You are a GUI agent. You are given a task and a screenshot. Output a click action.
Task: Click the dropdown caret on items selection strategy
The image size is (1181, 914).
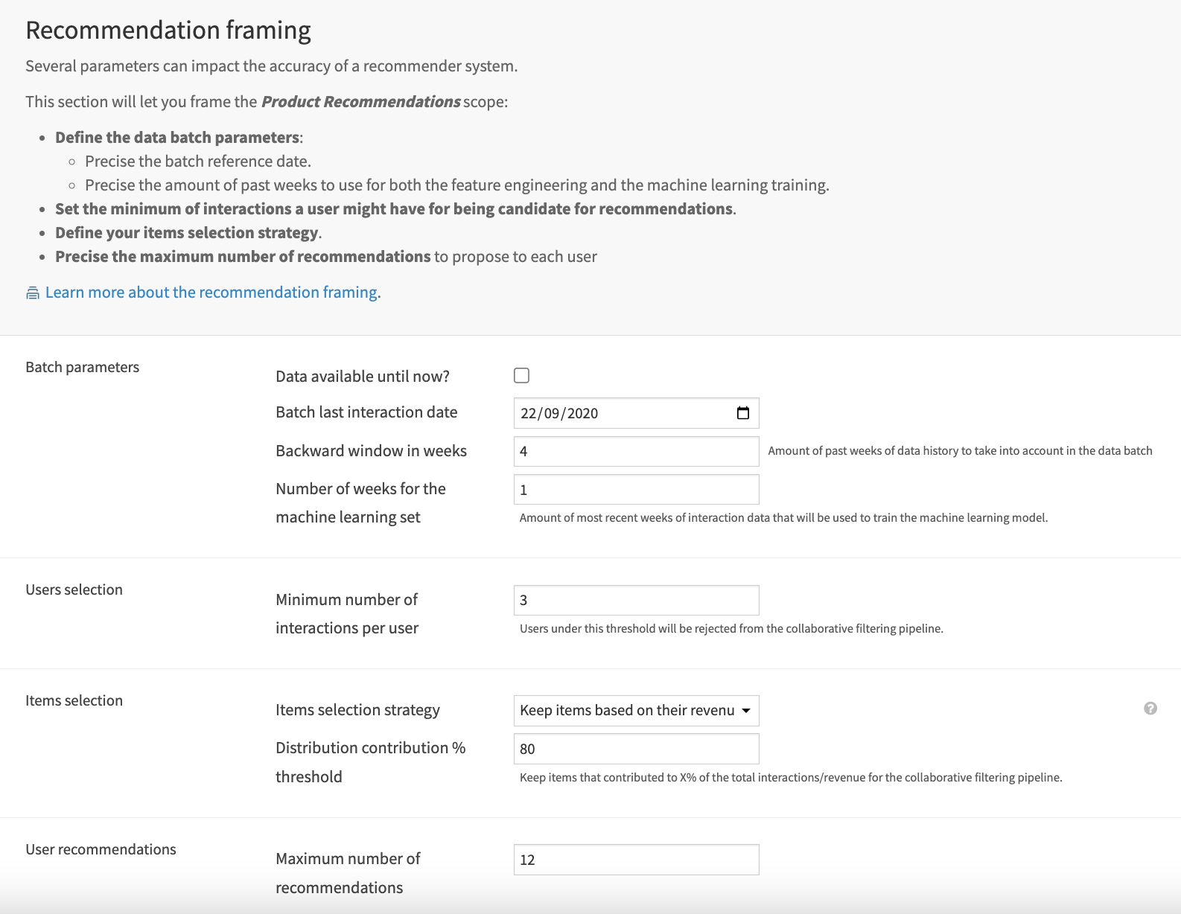pos(745,711)
